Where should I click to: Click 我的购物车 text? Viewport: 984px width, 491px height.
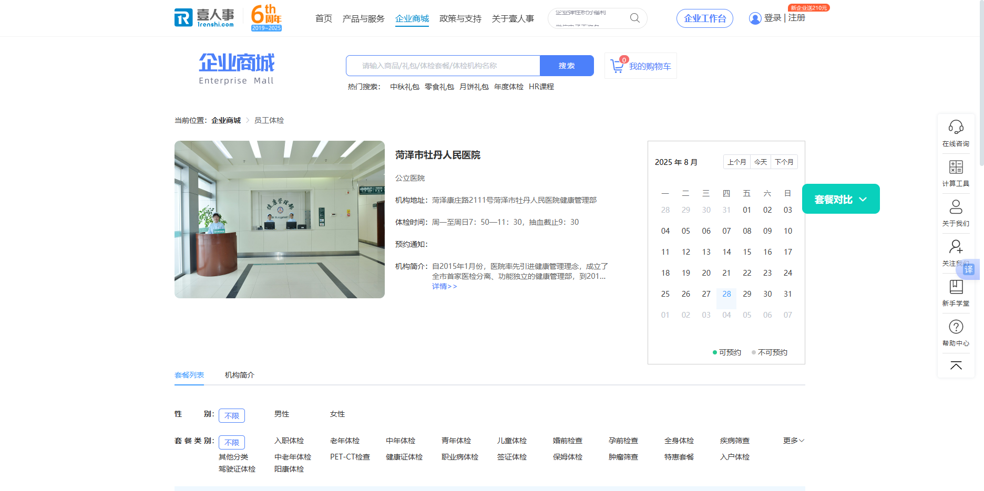650,66
